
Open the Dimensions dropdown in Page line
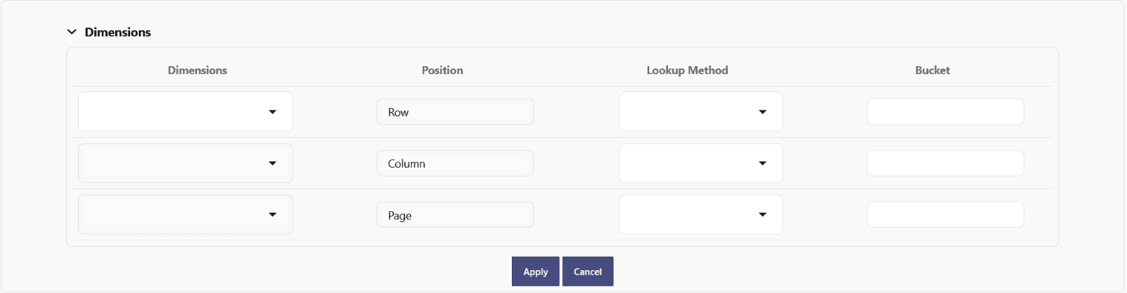click(x=185, y=214)
